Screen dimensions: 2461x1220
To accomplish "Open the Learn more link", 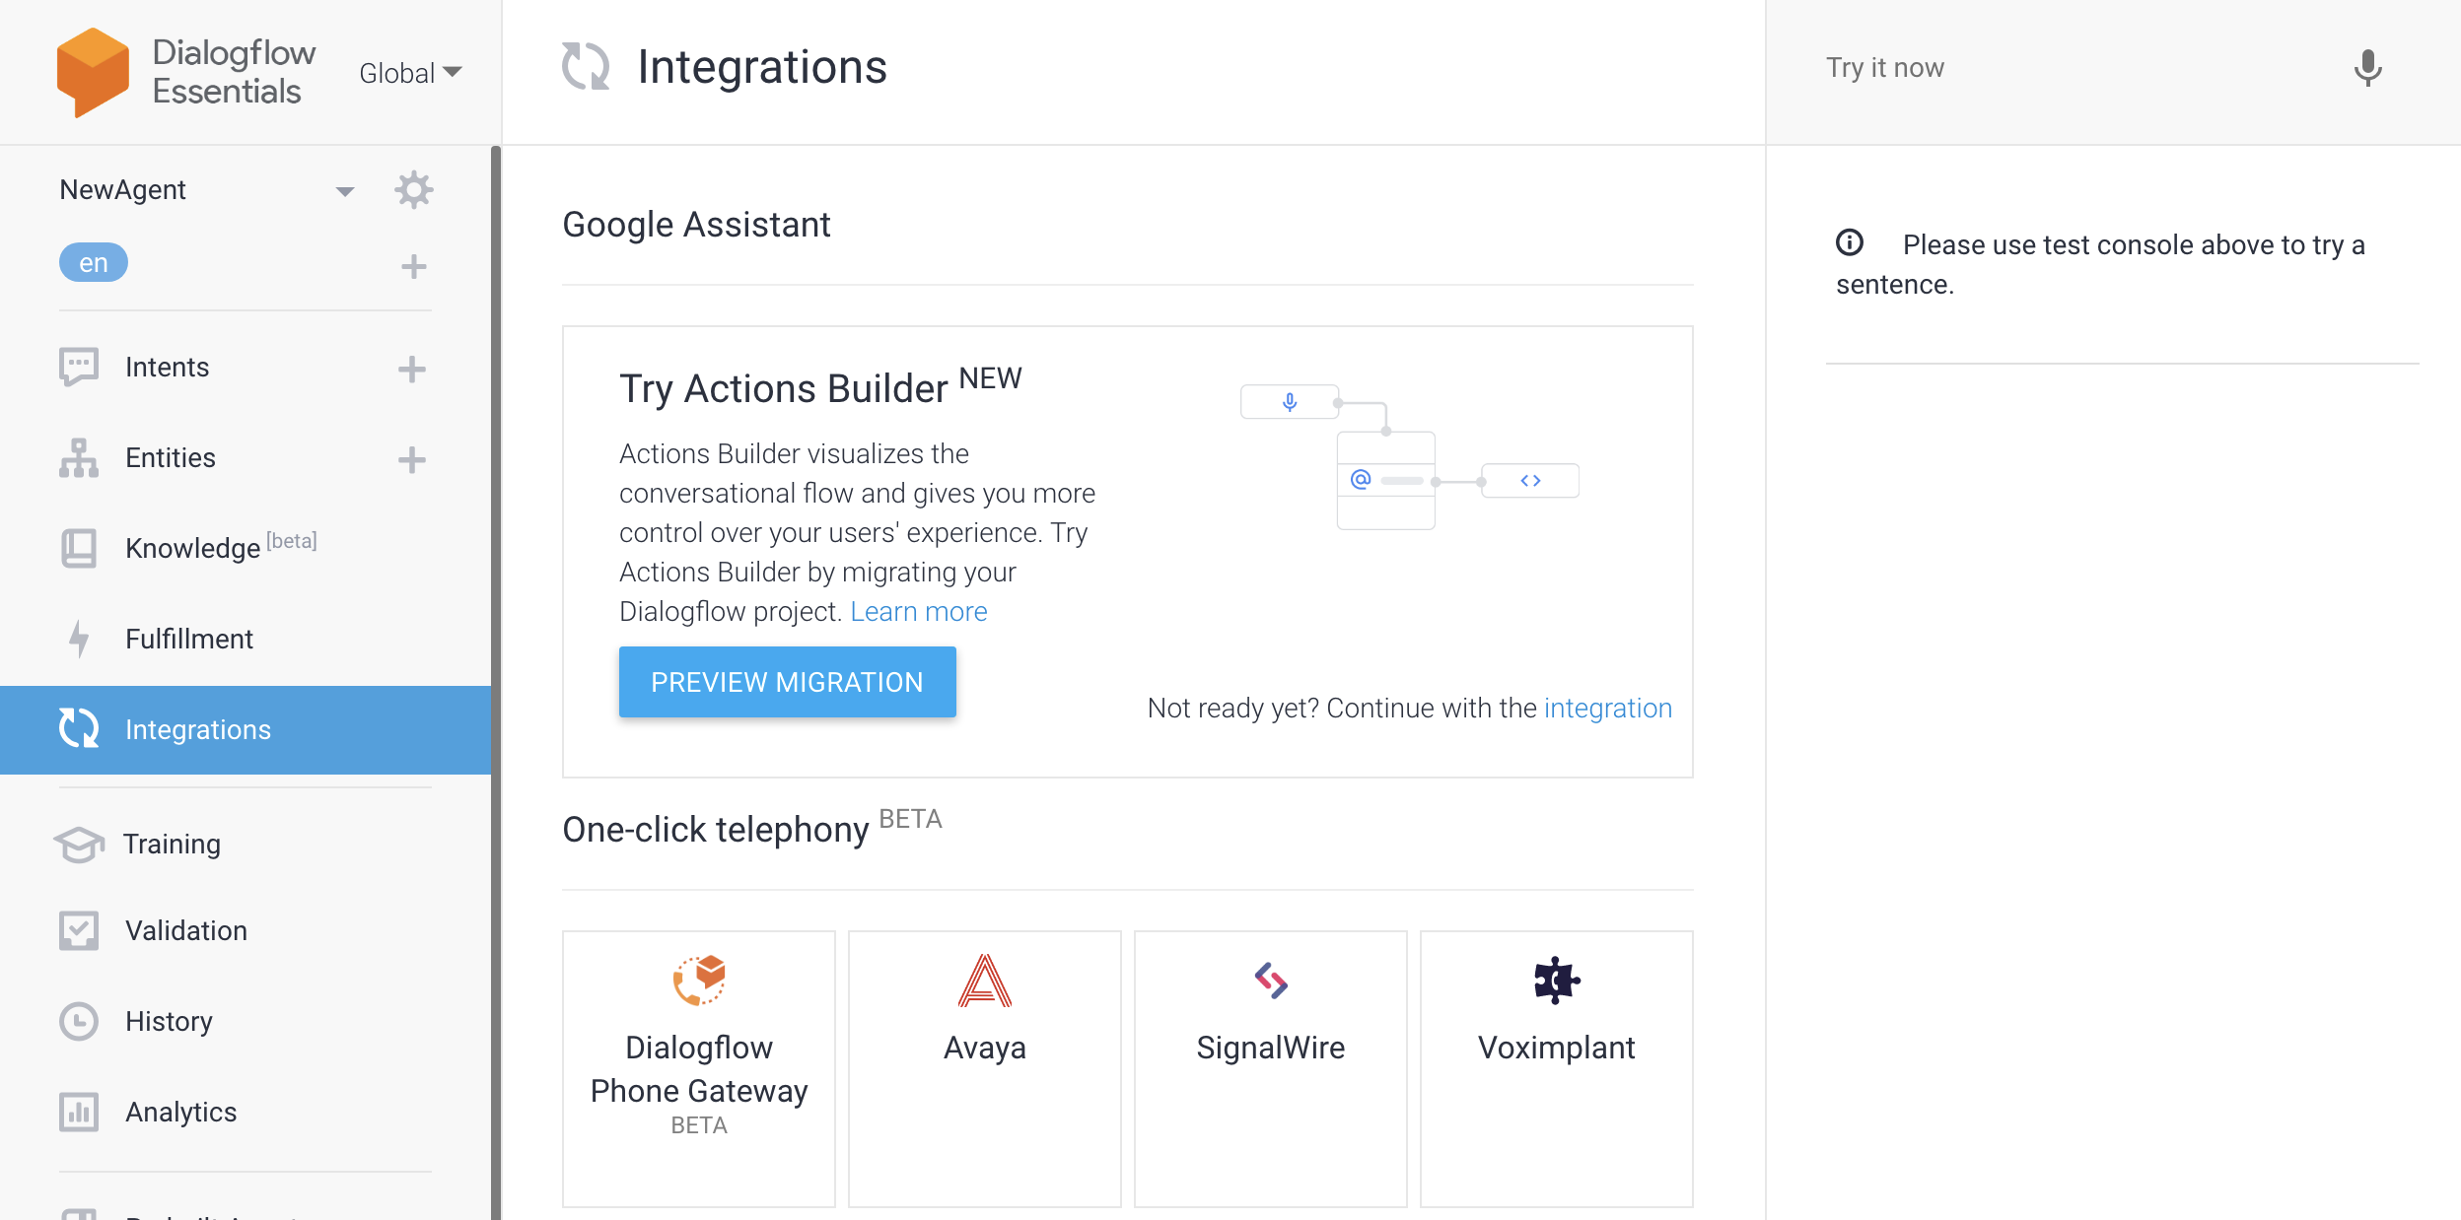I will coord(918,611).
